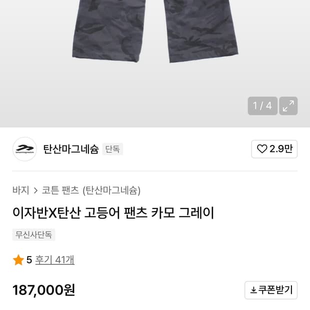The width and height of the screenshot is (310, 310).
Task: Click the breadcrumb chevron after 바지
Action: click(x=36, y=190)
